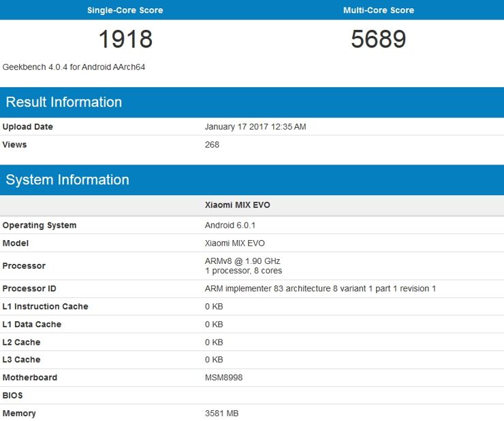This screenshot has width=504, height=421.
Task: Select the Model value Xiaomi MIX EVO
Action: 235,243
